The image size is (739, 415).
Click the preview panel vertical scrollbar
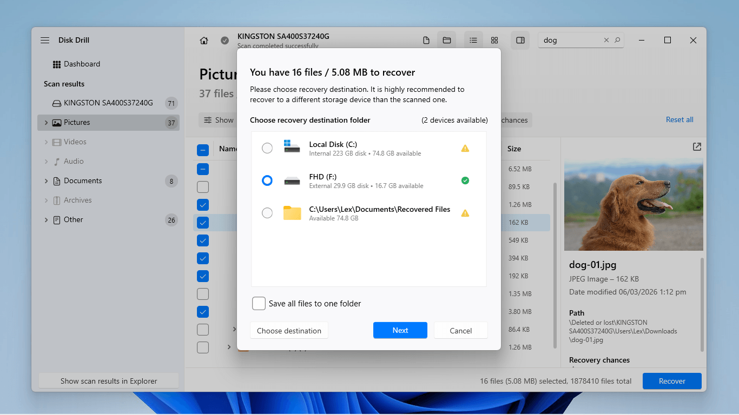click(703, 304)
